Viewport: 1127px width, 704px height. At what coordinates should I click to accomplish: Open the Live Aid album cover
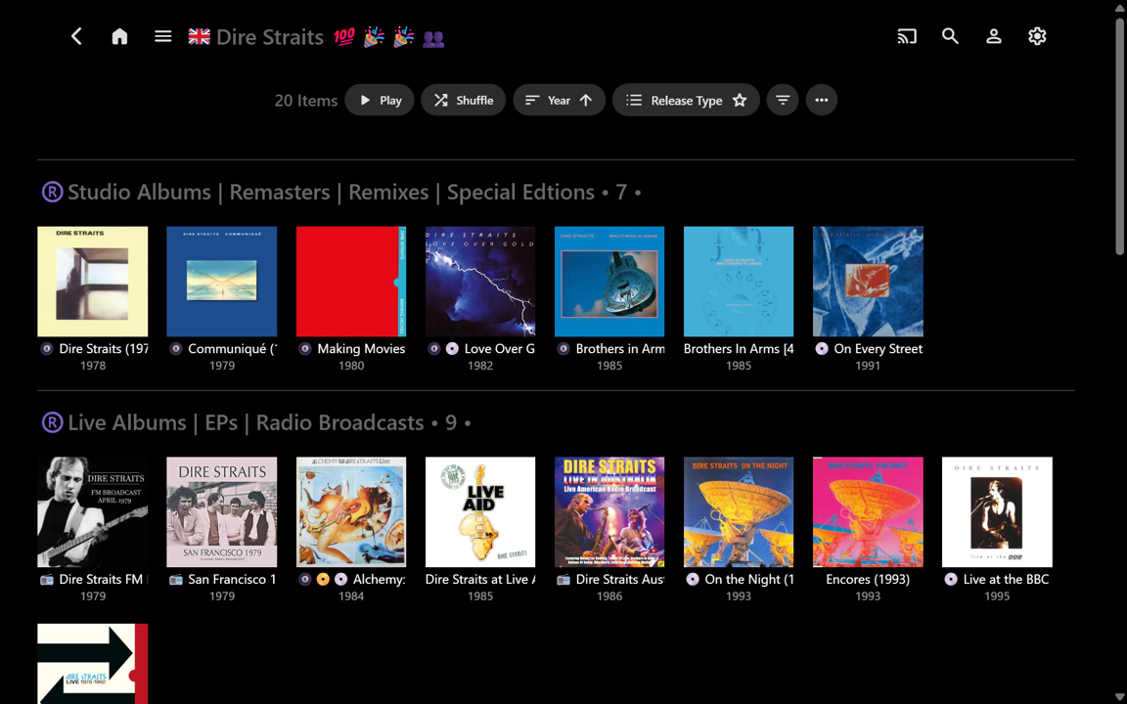[480, 512]
